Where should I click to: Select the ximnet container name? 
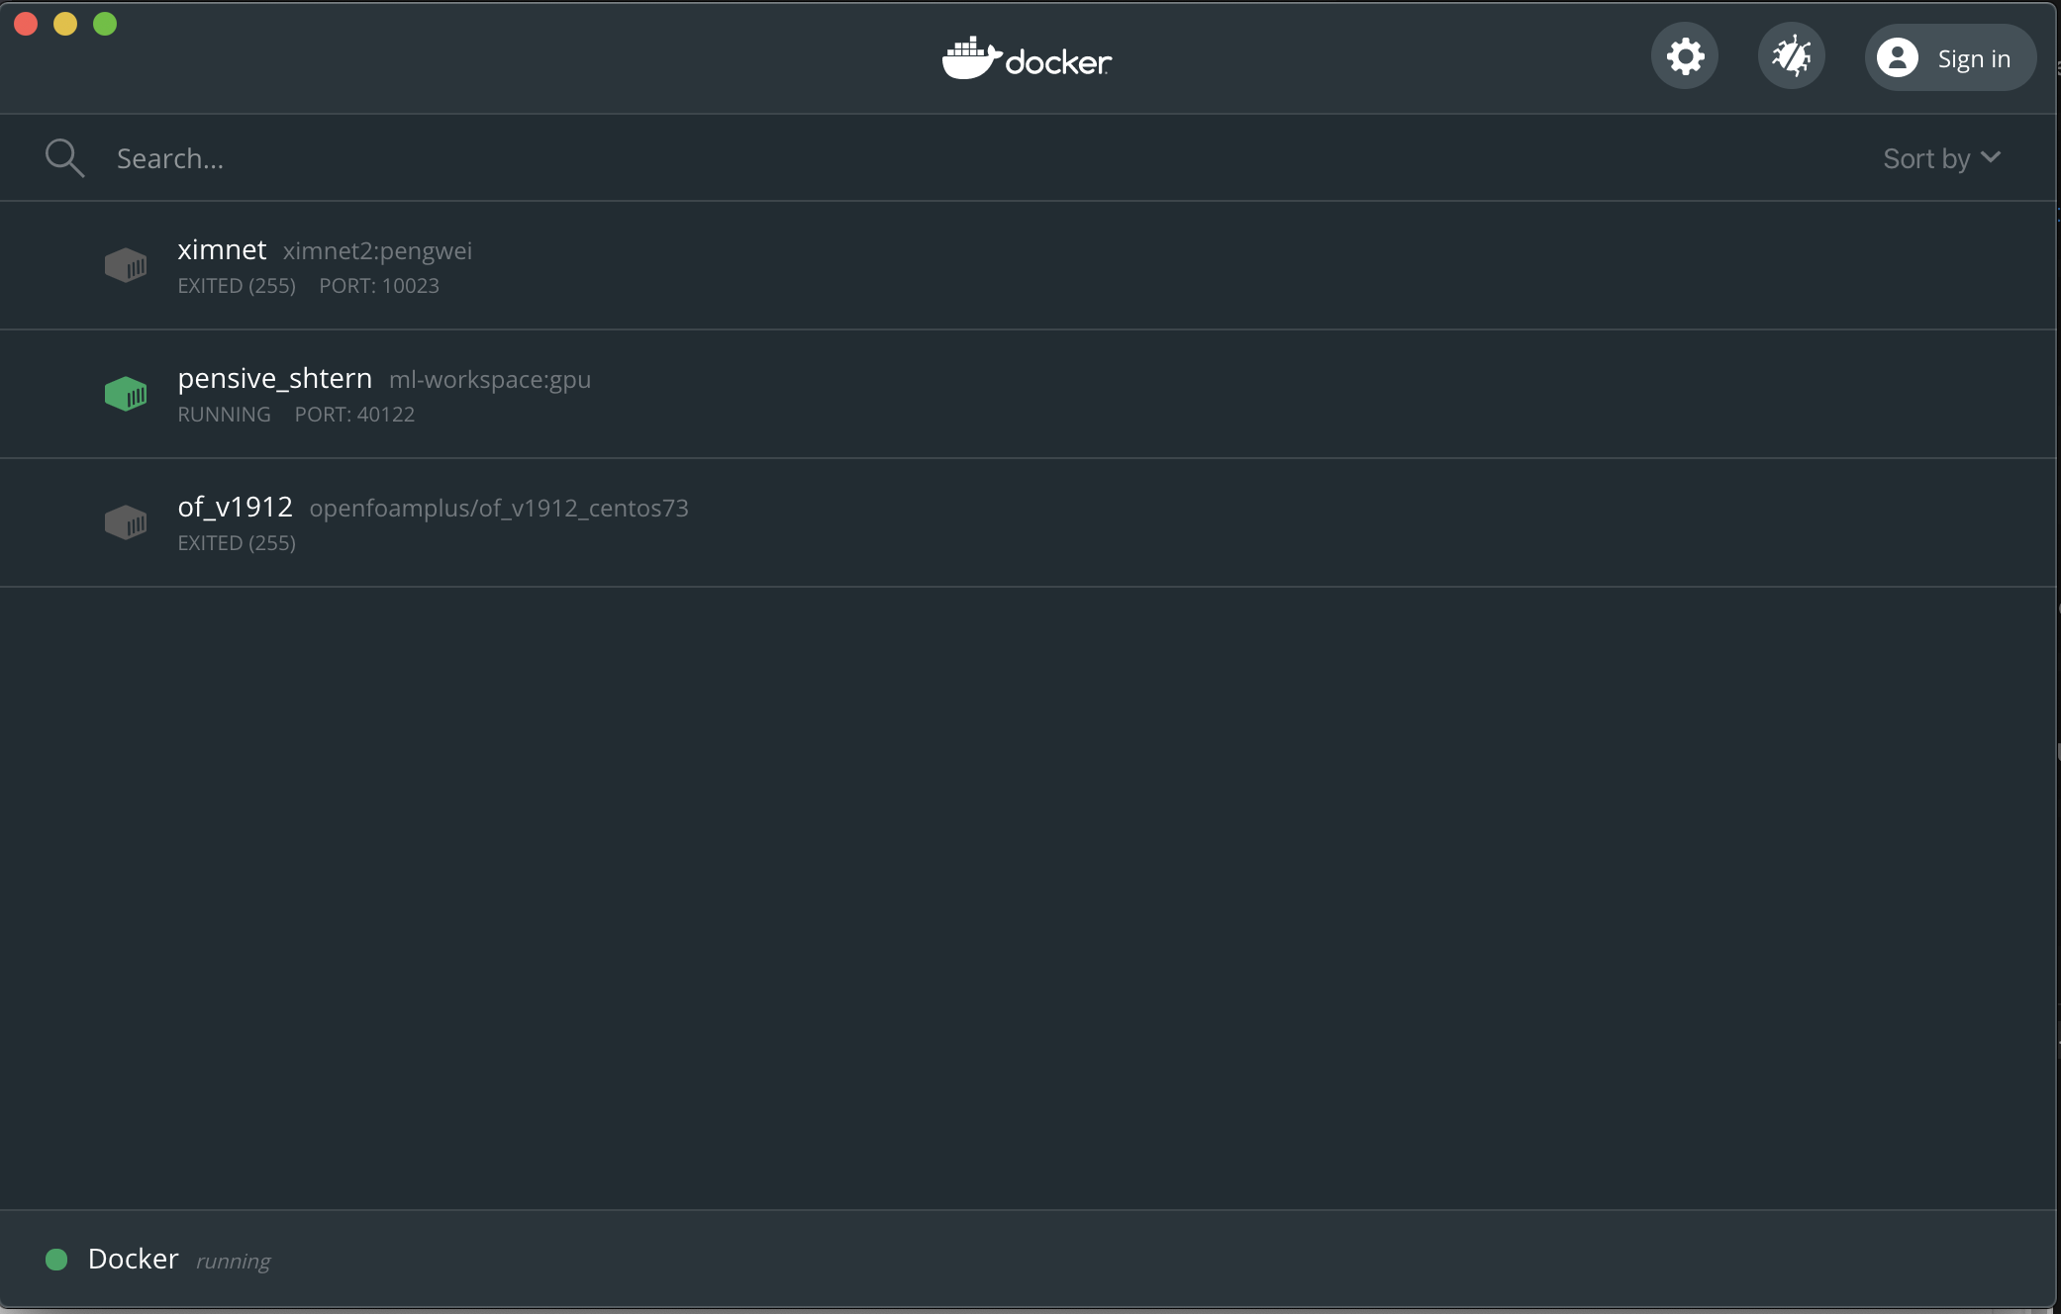222,249
